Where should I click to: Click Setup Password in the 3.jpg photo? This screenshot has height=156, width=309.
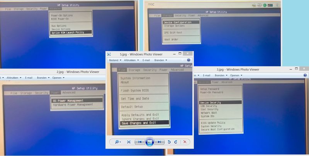click(209, 89)
